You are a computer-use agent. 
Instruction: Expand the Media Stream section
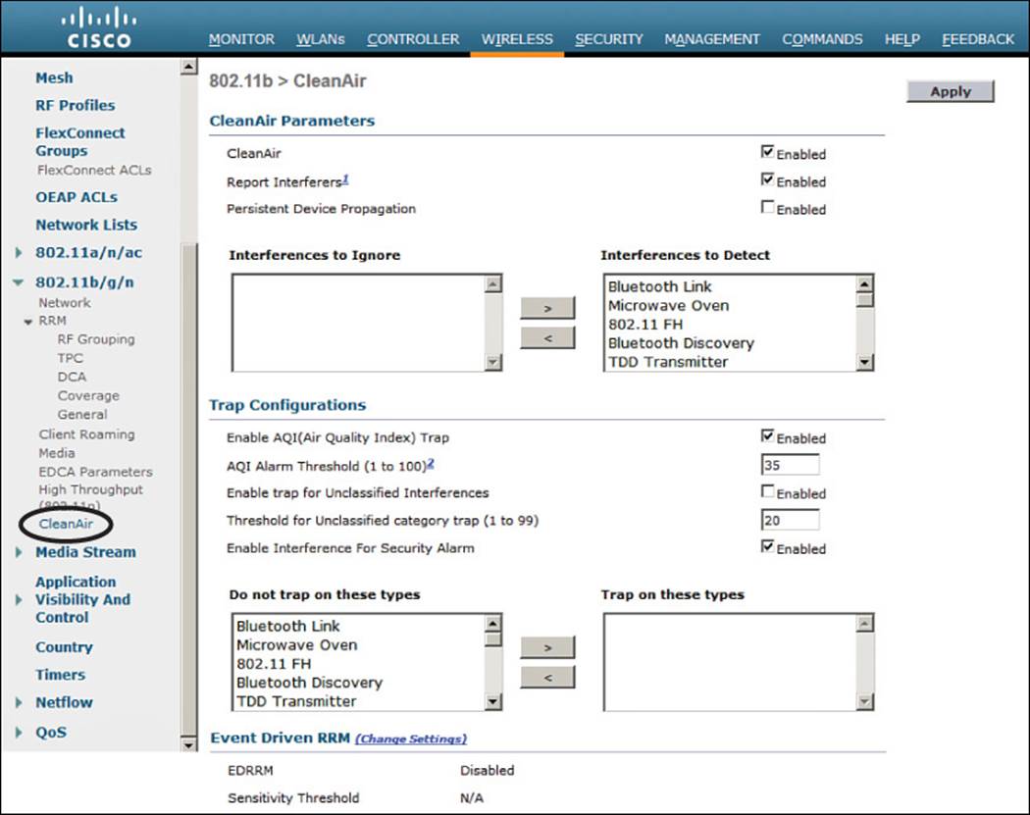pos(19,552)
